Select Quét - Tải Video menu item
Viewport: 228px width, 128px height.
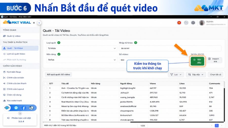click(20, 48)
